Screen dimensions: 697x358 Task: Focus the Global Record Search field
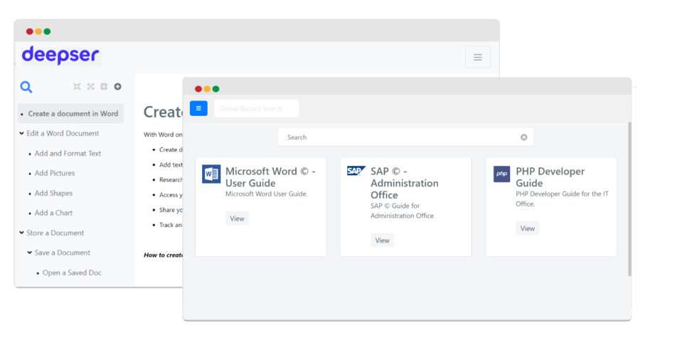tap(256, 108)
